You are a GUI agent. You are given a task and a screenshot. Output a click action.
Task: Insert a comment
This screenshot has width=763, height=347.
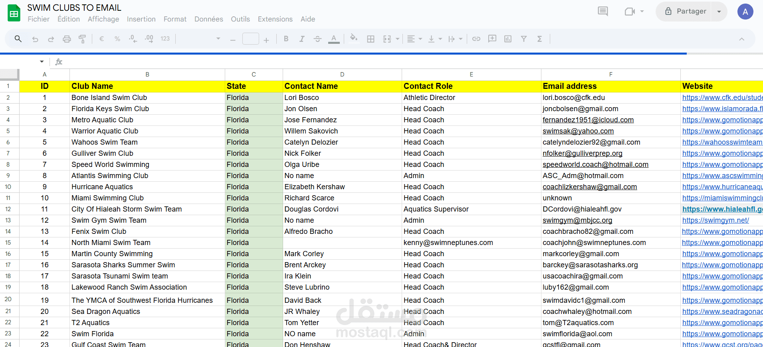[492, 39]
